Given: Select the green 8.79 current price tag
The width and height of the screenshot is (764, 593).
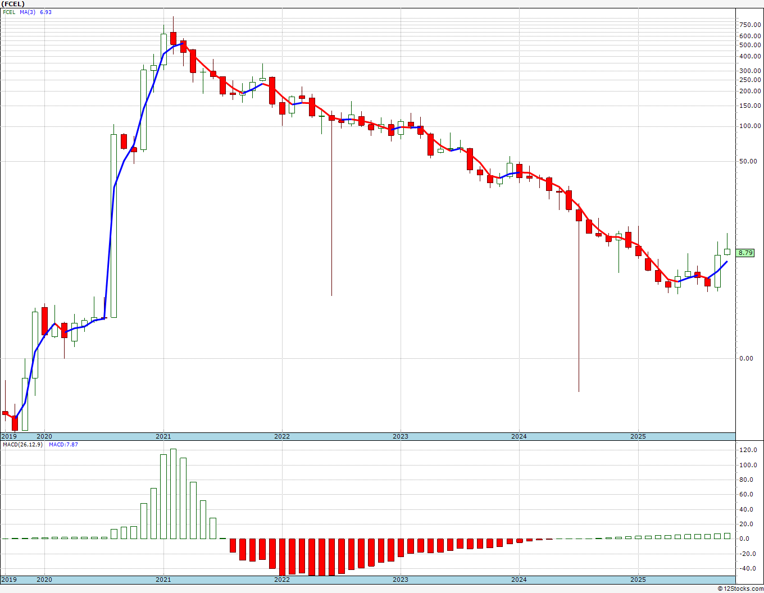Looking at the screenshot, I should (x=745, y=253).
